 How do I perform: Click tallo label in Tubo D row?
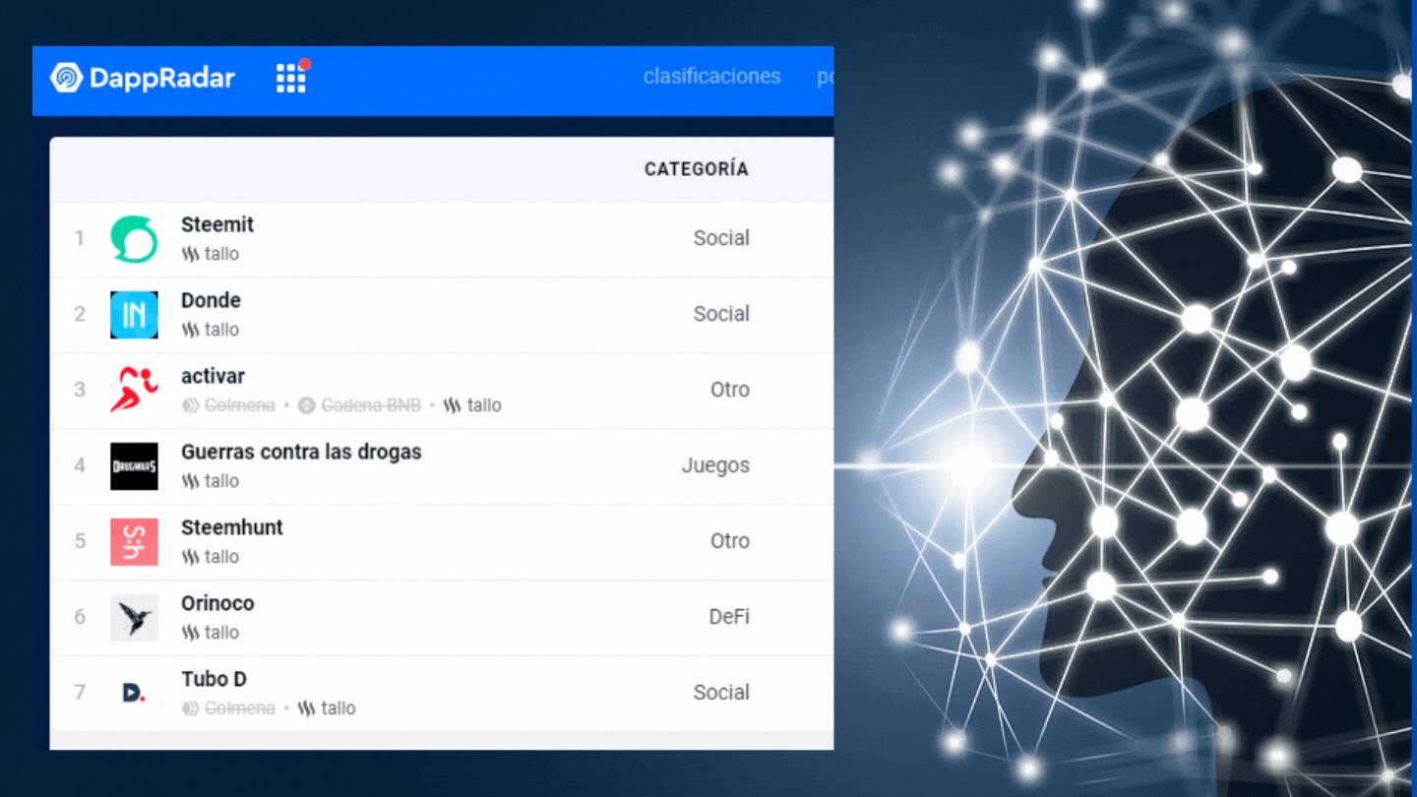pyautogui.click(x=339, y=708)
